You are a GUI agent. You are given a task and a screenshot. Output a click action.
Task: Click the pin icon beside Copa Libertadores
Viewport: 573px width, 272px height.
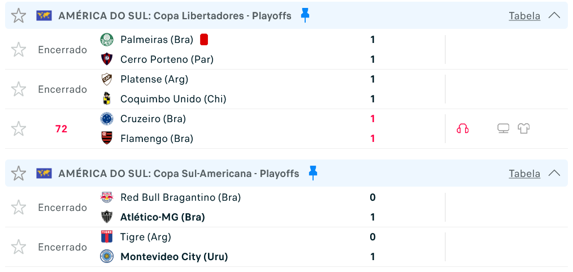[305, 15]
